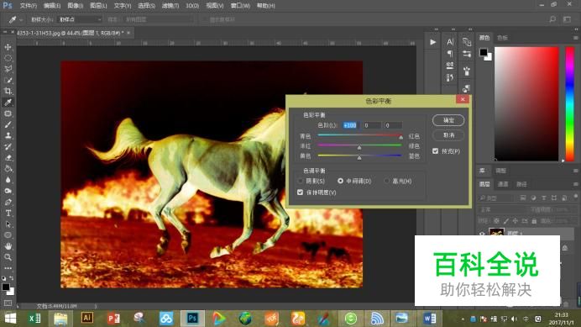Select the Paint Bucket tool
This screenshot has height=327, width=581.
8,169
